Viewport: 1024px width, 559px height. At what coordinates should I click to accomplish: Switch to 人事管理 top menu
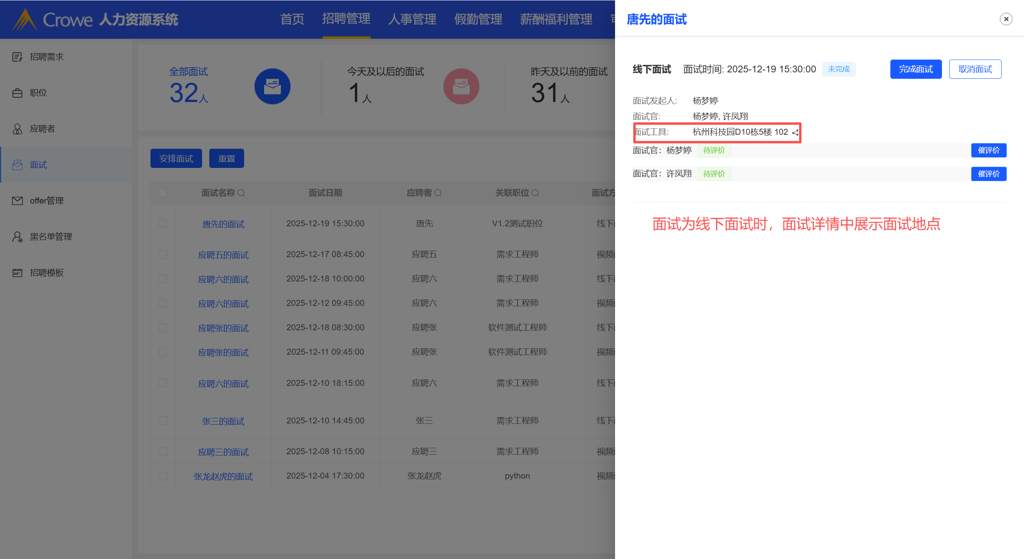(412, 19)
